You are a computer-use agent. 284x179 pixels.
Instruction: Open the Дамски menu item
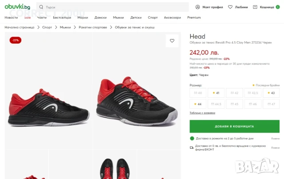coord(101,17)
